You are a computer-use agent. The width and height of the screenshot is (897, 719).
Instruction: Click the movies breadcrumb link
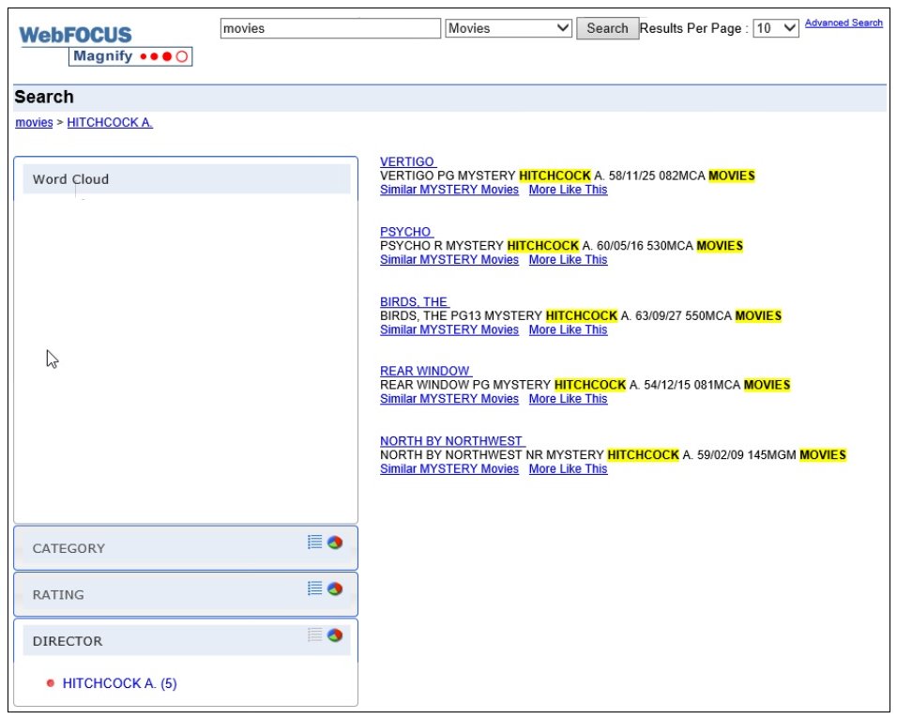[34, 123]
